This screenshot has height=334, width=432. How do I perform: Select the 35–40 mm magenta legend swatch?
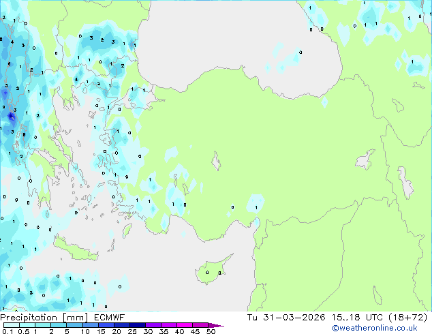(x=169, y=325)
